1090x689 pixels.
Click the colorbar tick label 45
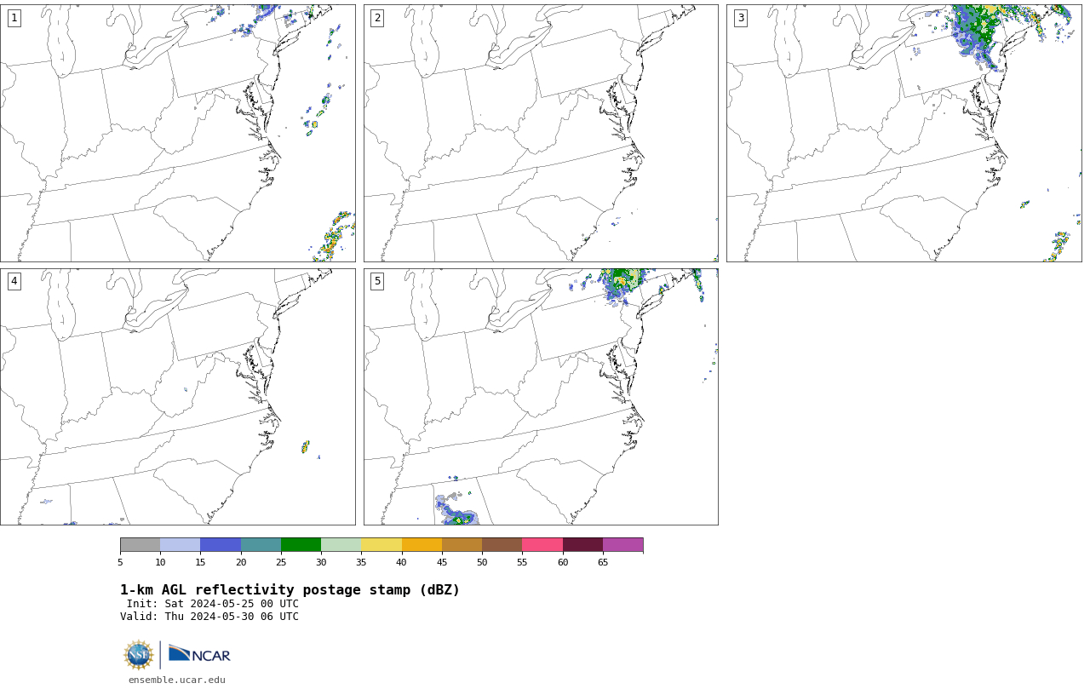(442, 562)
